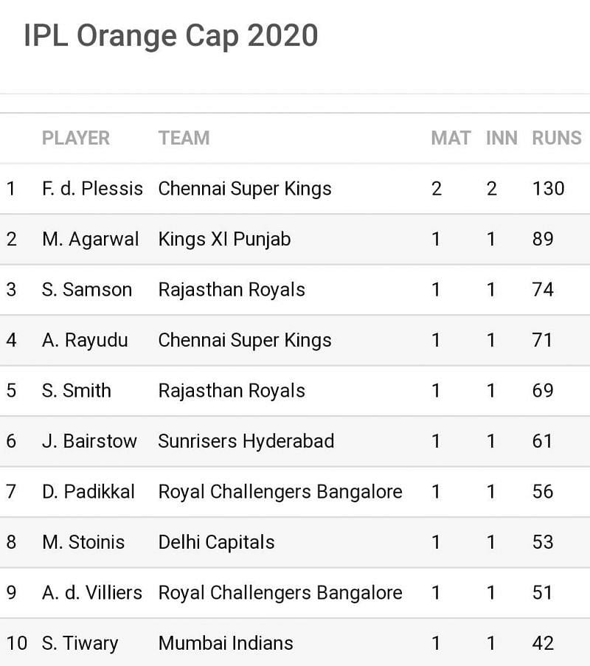Click the PLAYER column header
This screenshot has height=666, width=590.
[75, 138]
